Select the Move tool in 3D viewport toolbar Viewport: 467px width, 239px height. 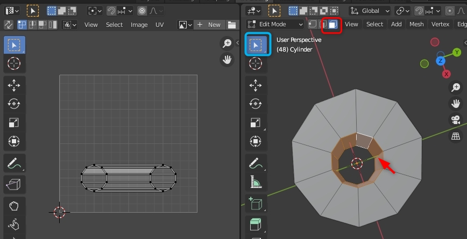point(256,85)
